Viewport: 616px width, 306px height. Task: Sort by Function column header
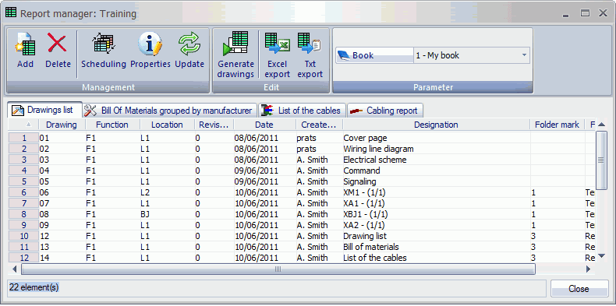112,125
